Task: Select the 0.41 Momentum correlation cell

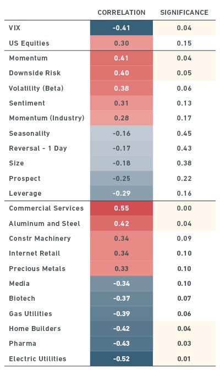Action: [x=122, y=58]
